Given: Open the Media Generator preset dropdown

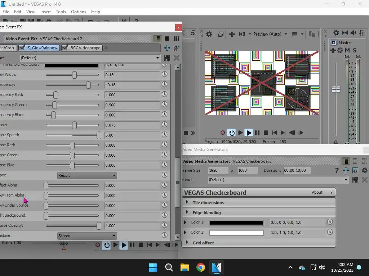Looking at the screenshot, I should pyautogui.click(x=346, y=180).
